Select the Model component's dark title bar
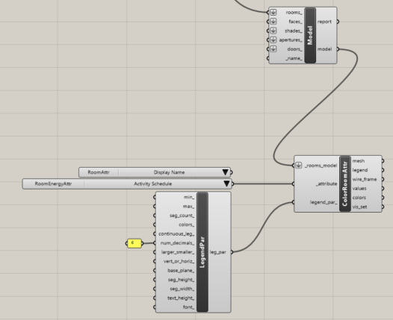The height and width of the screenshot is (320, 393). [x=310, y=35]
